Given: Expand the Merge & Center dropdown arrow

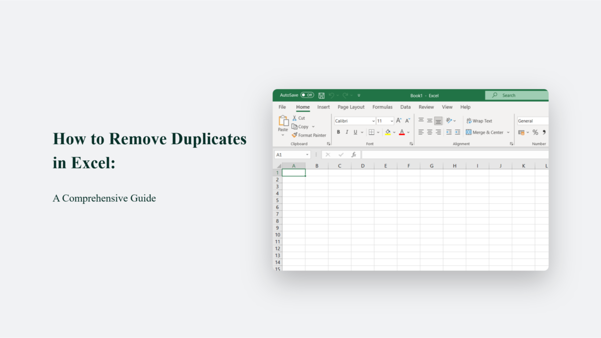Looking at the screenshot, I should click(x=508, y=132).
